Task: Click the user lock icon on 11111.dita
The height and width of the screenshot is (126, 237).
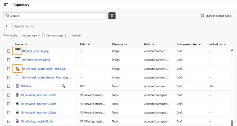Action: coord(64,86)
